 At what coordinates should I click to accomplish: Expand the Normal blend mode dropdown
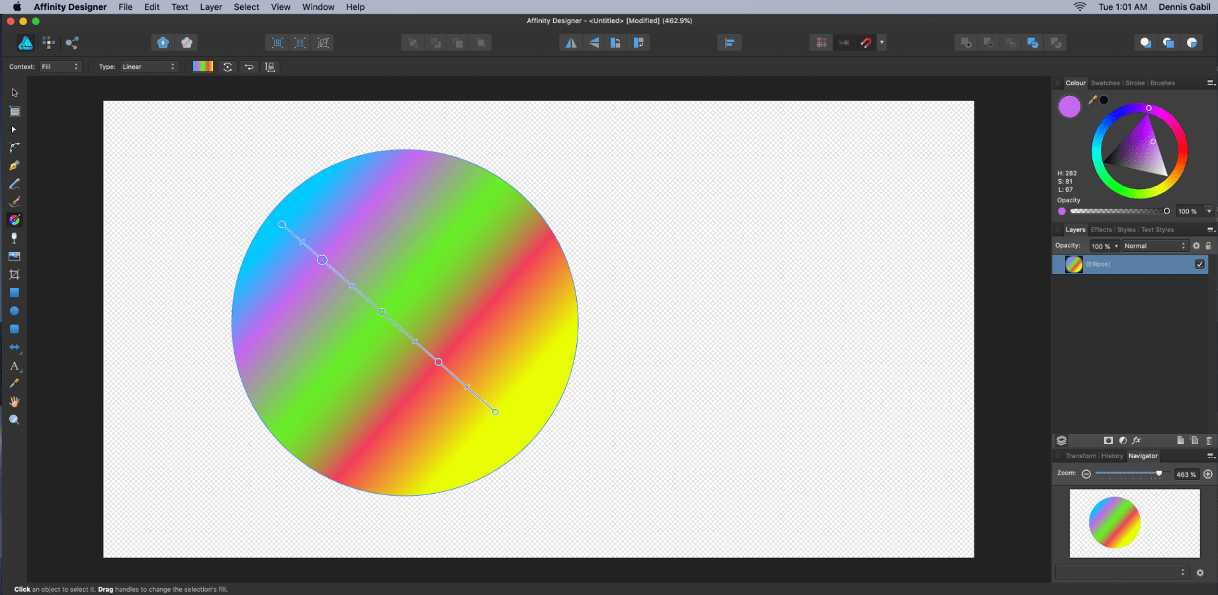[1155, 246]
